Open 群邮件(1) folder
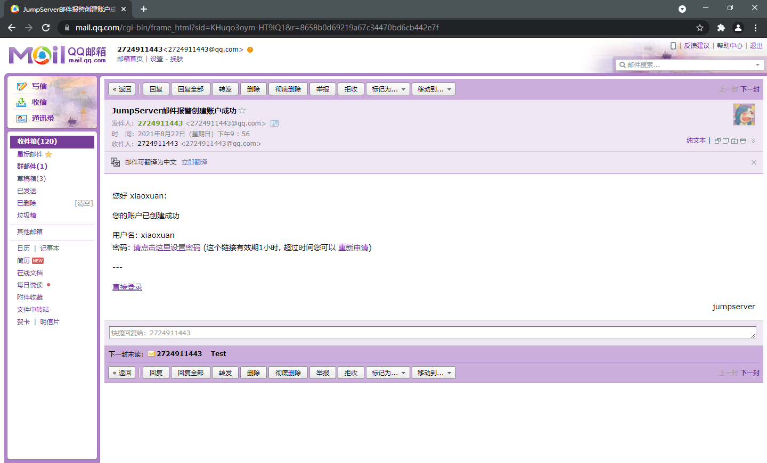 [x=32, y=167]
